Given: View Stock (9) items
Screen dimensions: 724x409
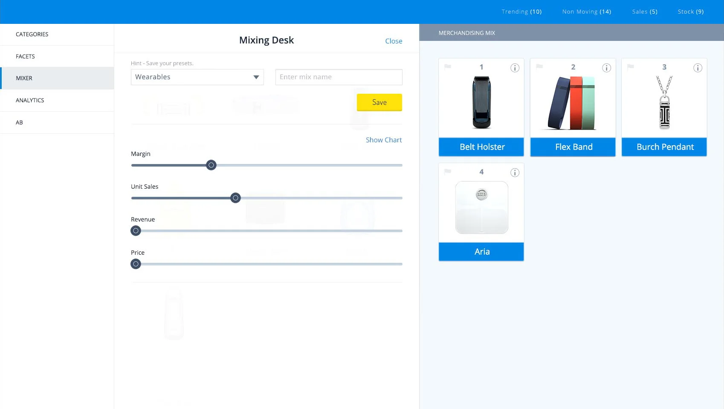Looking at the screenshot, I should 691,12.
